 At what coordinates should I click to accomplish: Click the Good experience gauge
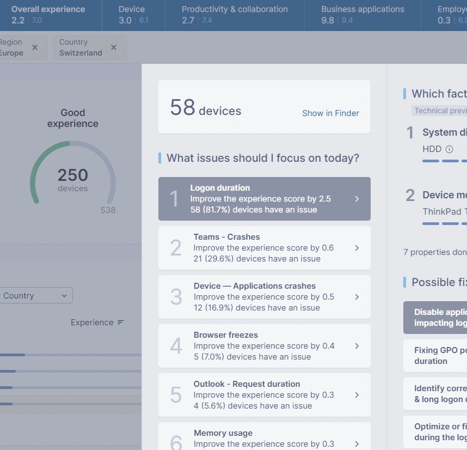pyautogui.click(x=72, y=175)
